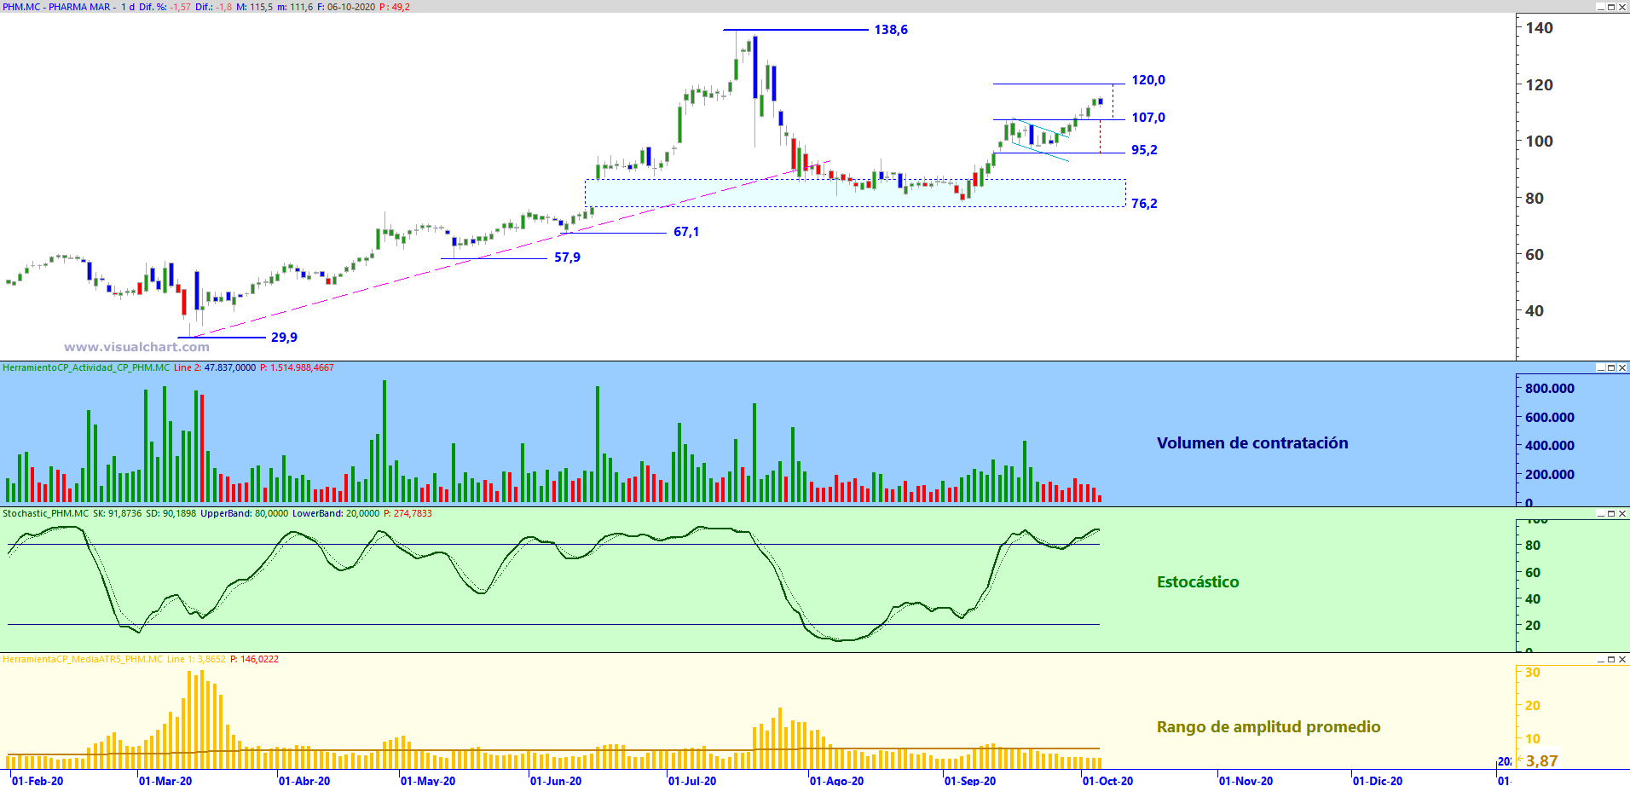Screen dimensions: 1630x786
Task: Click the 01-Mar-20 date on time axis
Action: click(165, 780)
